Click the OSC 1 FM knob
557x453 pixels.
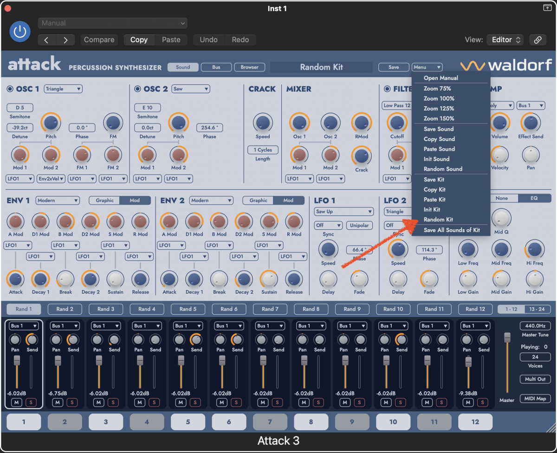point(113,123)
